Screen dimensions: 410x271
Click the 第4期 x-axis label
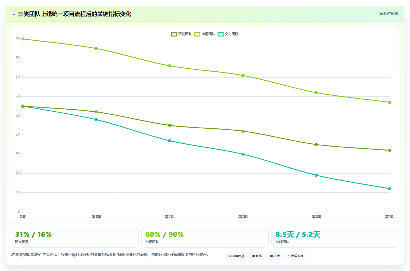click(316, 217)
